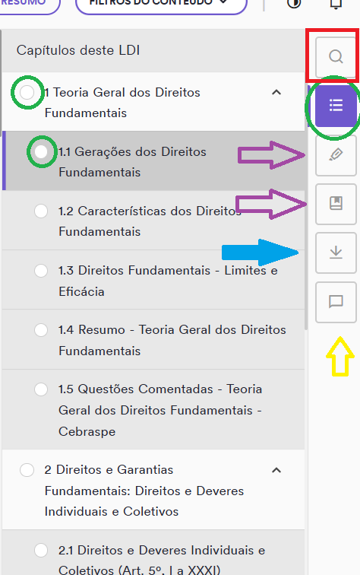360x575 pixels.
Task: Open Filtros do Conteúdo dropdown
Action: [x=161, y=4]
